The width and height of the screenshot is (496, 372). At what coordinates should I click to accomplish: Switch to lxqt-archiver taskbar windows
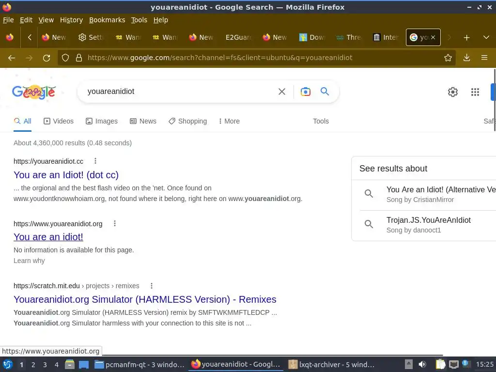click(x=331, y=365)
